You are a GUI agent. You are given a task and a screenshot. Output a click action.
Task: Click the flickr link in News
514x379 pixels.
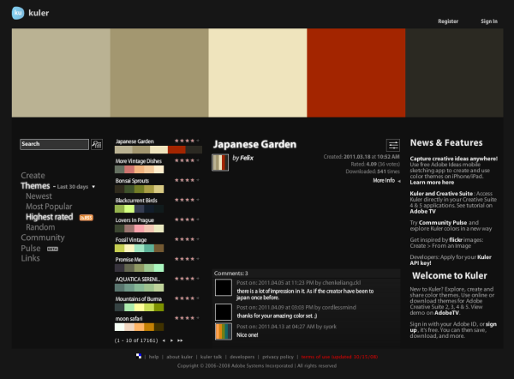coord(456,240)
